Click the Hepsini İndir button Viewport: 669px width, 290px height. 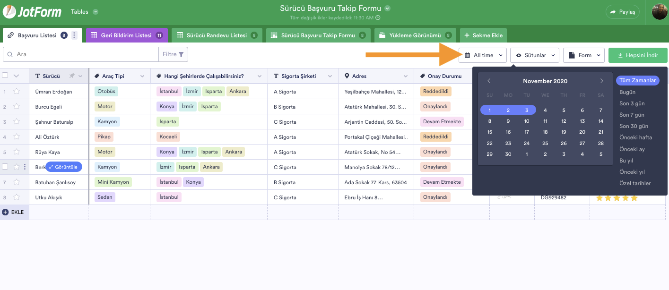(637, 55)
